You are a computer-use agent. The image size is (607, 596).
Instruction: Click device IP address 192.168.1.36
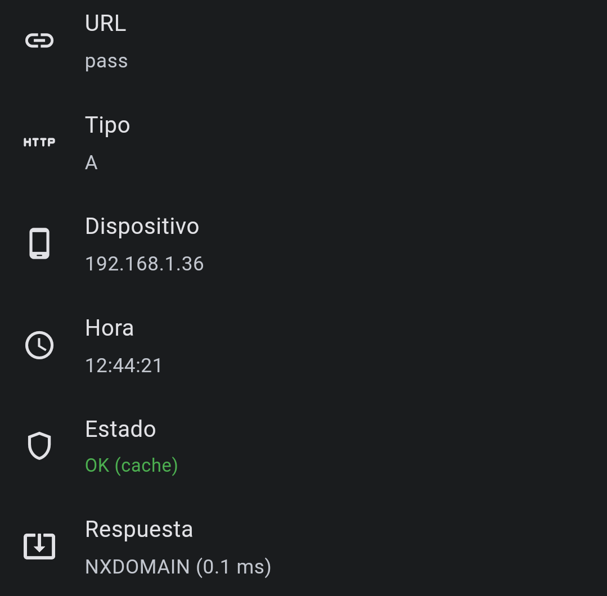coord(144,264)
